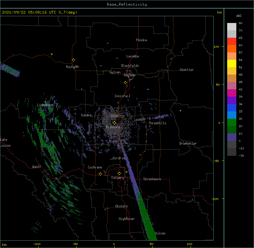Click the 80 value in the dBZ legend
254x248 pixels.
coord(240,23)
